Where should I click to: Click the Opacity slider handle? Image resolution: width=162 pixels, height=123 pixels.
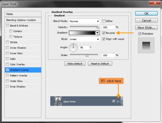[x=98, y=28]
